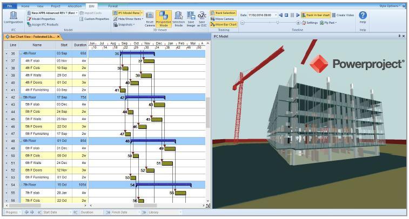Play the timeline backwards

click(280, 15)
